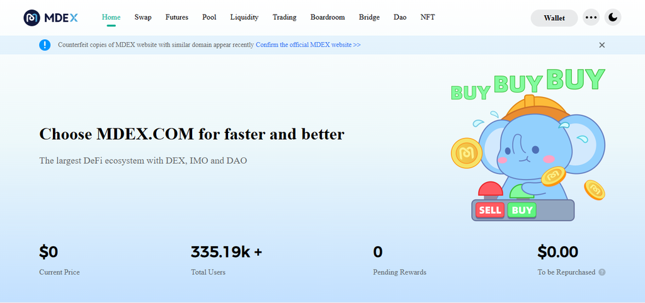Go to the Home tab

[x=111, y=17]
